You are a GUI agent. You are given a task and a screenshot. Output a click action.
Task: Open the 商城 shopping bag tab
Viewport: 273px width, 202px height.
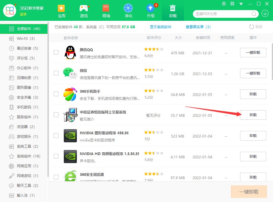[x=106, y=11]
